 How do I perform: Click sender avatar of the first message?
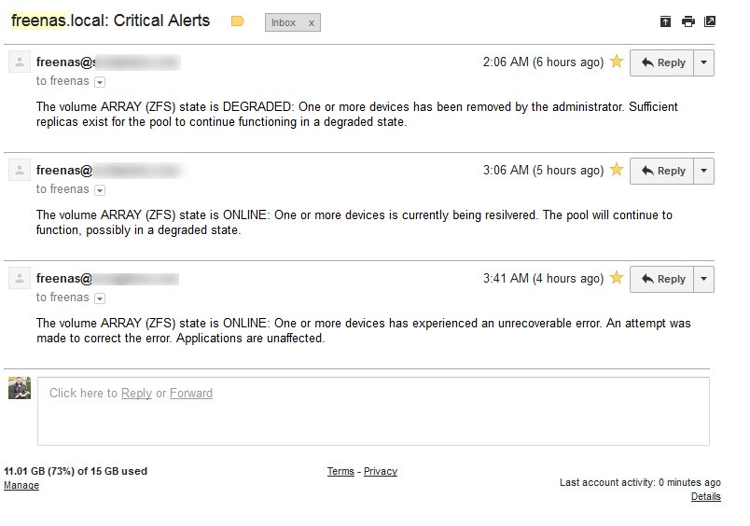click(x=20, y=62)
